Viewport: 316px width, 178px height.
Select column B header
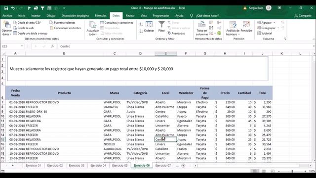(x=64, y=53)
